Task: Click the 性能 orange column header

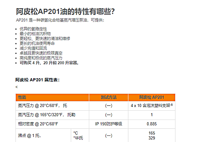Action: [x=22, y=97]
